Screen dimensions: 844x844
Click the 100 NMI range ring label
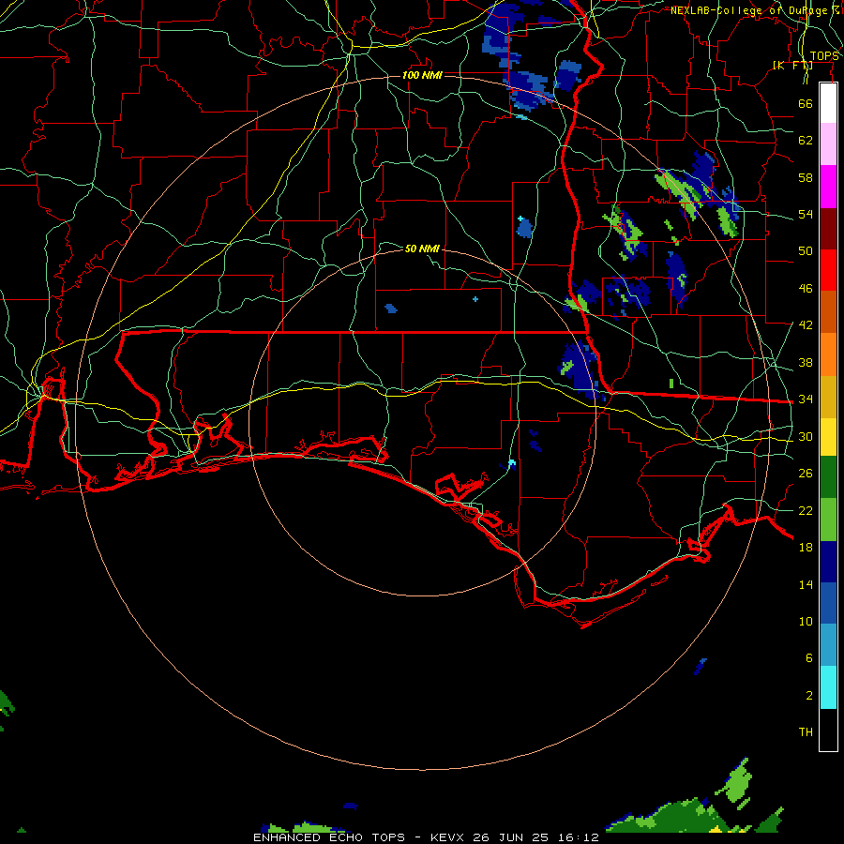pyautogui.click(x=423, y=75)
